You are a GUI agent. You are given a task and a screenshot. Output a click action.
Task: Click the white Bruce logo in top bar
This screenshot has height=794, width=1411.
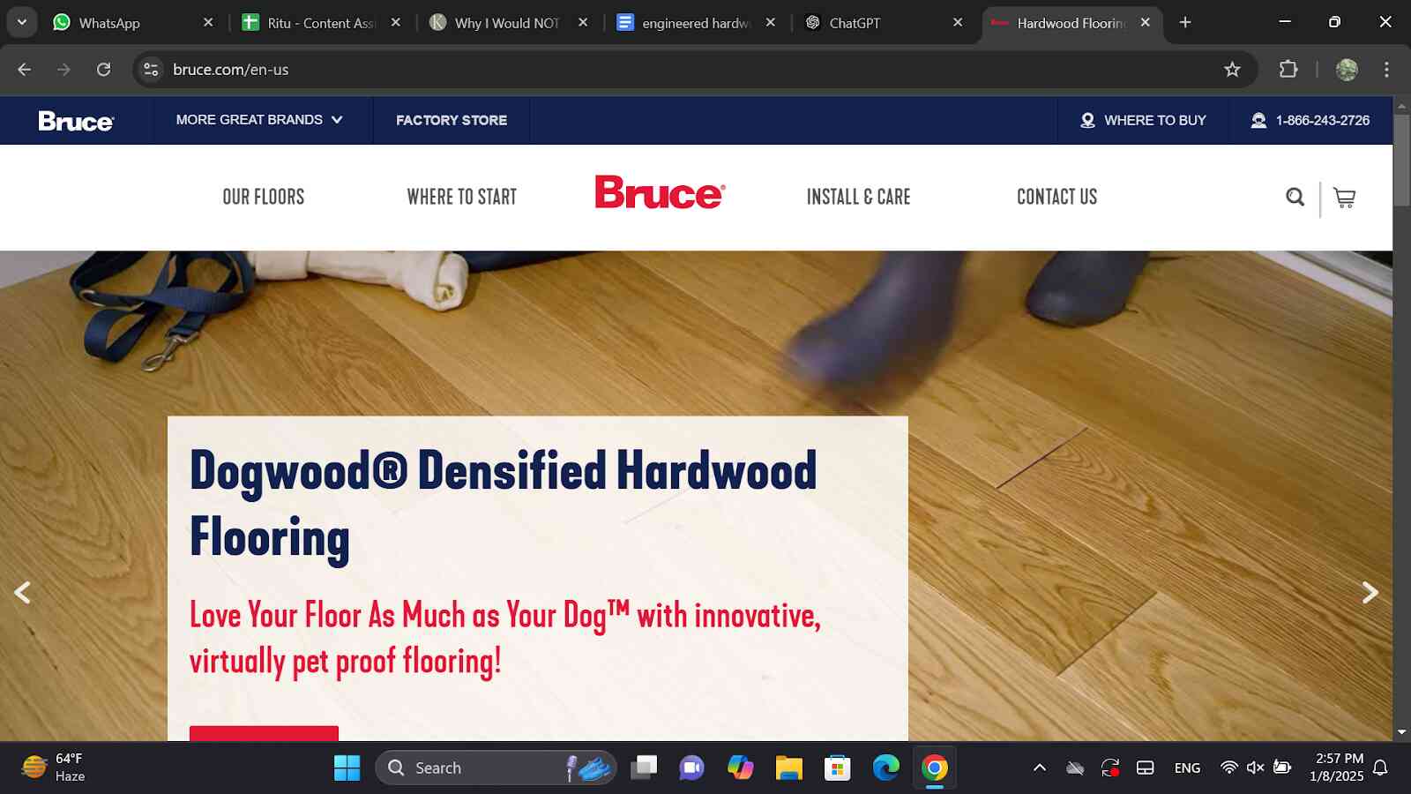(x=76, y=121)
